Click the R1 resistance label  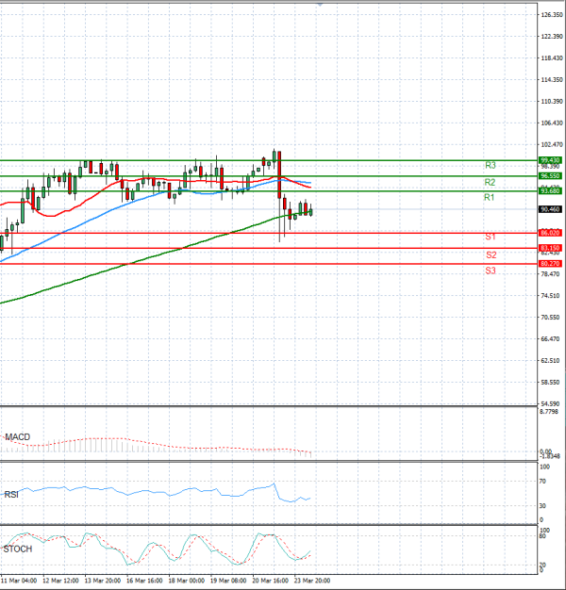489,198
